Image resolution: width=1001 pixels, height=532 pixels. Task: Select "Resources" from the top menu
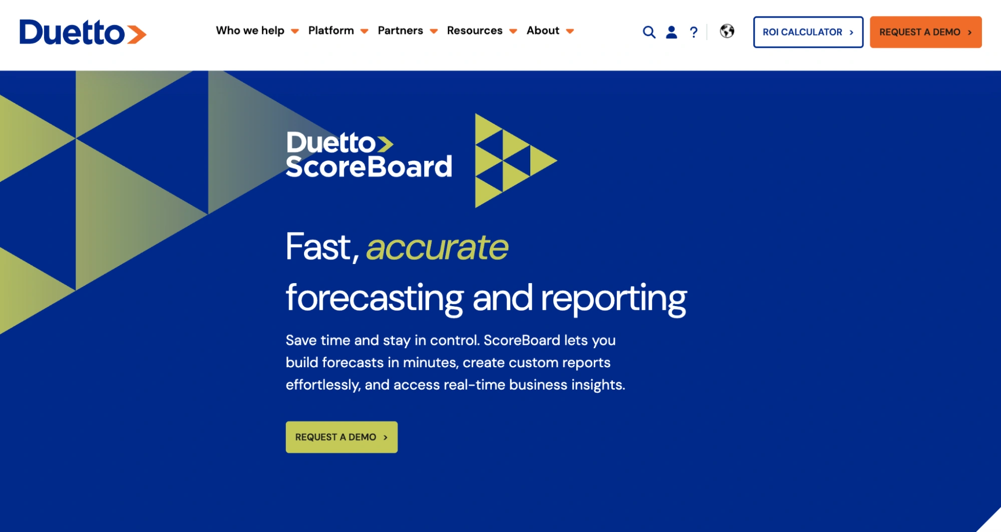click(475, 31)
